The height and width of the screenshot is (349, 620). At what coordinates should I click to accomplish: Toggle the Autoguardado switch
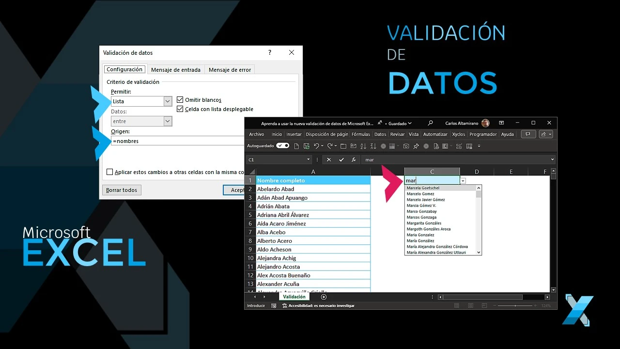(283, 146)
